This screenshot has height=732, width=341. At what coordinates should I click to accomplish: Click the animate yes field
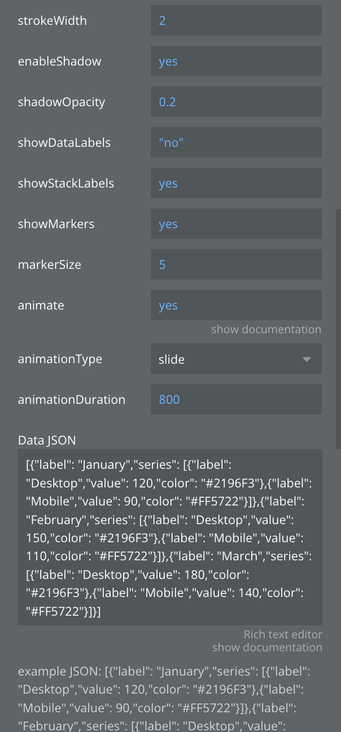(236, 306)
